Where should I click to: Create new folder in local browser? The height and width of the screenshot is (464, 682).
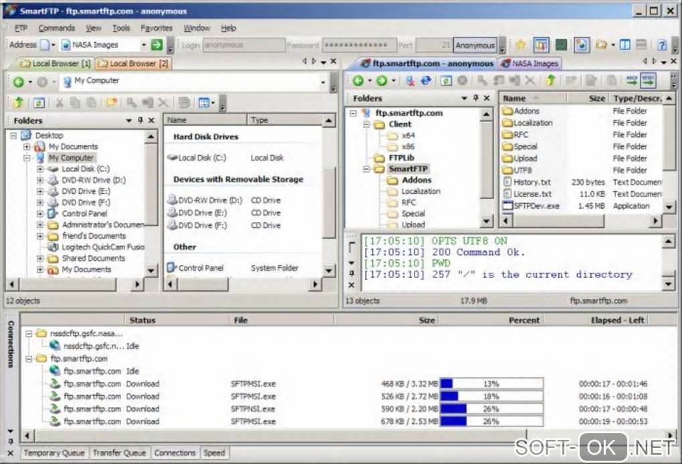pos(112,103)
